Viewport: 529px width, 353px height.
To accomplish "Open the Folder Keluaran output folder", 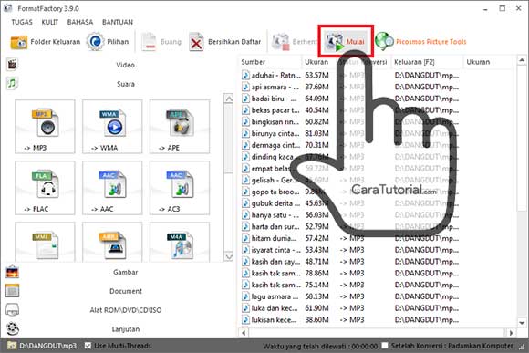I will point(46,42).
